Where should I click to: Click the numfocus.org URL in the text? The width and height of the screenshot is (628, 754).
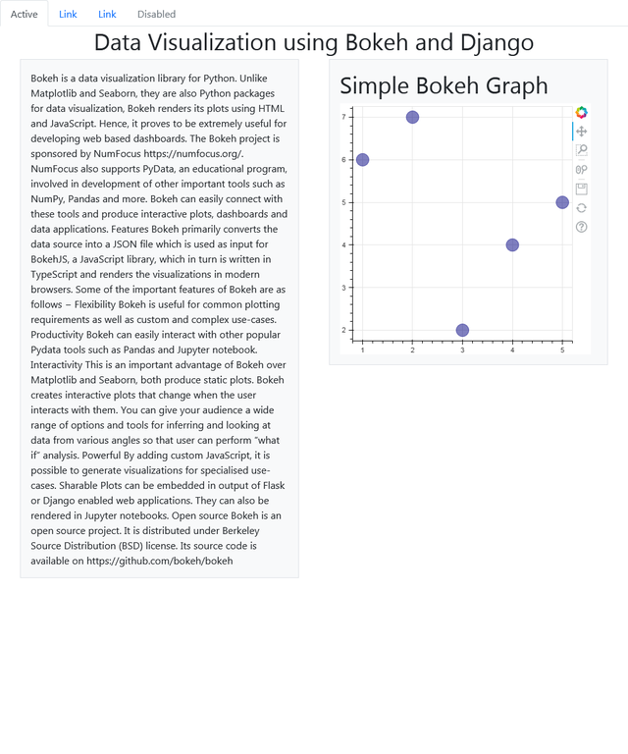pyautogui.click(x=191, y=154)
